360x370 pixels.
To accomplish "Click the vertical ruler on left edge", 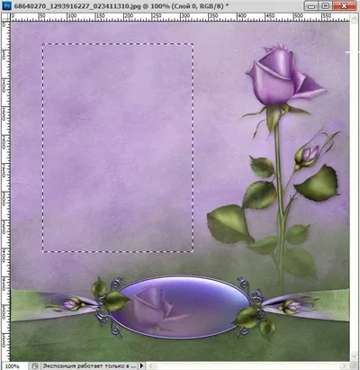I will click(5, 191).
